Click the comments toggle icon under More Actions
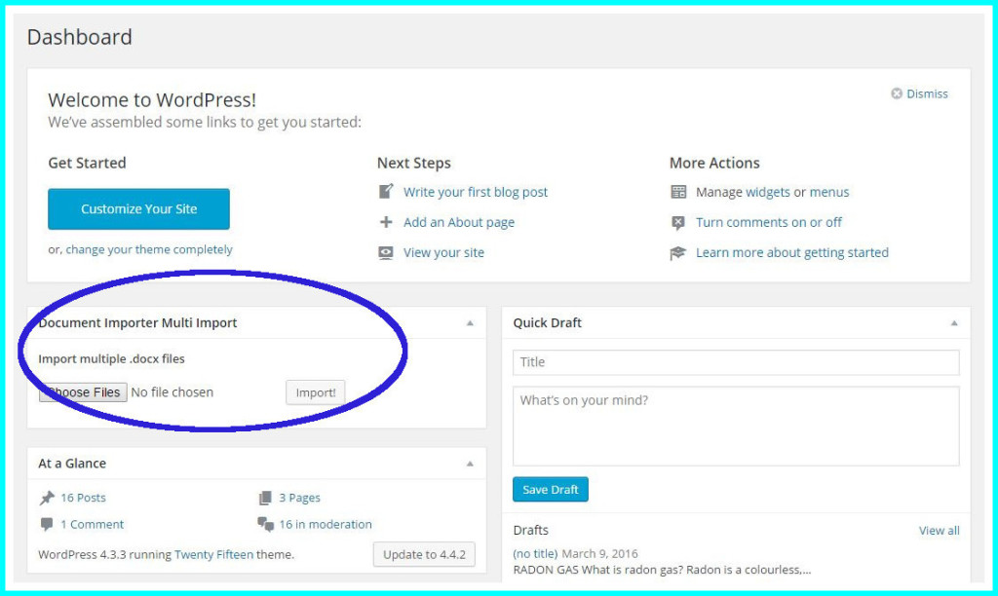This screenshot has height=596, width=998. pyautogui.click(x=678, y=222)
